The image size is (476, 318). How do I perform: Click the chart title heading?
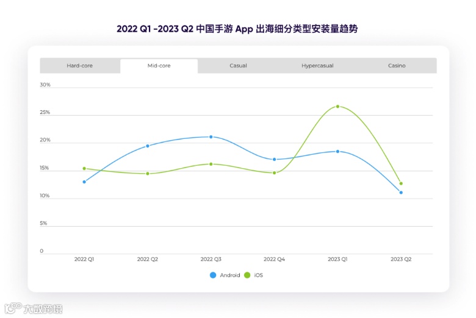[237, 29]
